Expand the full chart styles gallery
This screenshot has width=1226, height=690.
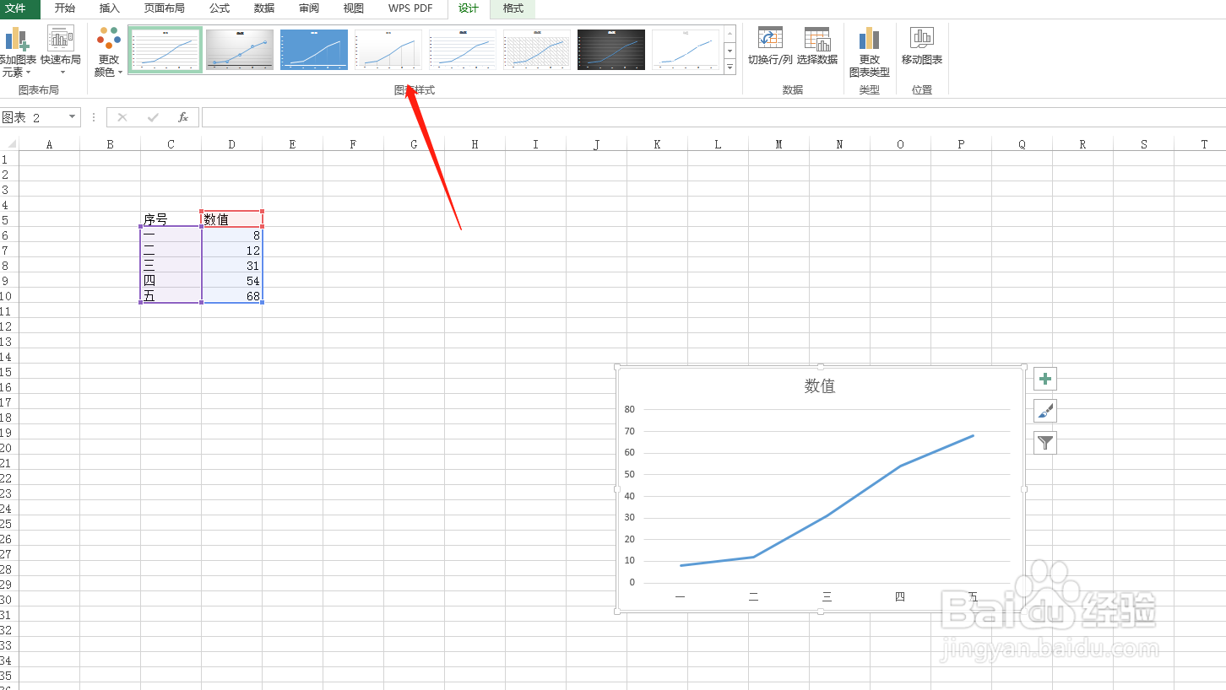[730, 67]
